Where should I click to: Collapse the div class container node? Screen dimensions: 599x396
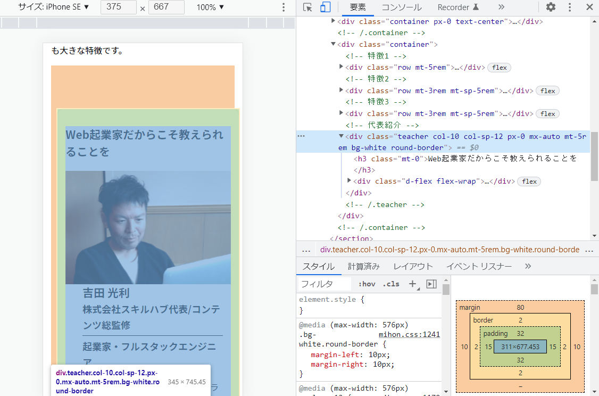coord(333,44)
